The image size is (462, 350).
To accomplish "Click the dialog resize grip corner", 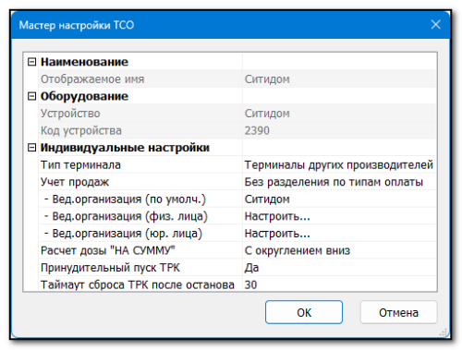I will 444,332.
